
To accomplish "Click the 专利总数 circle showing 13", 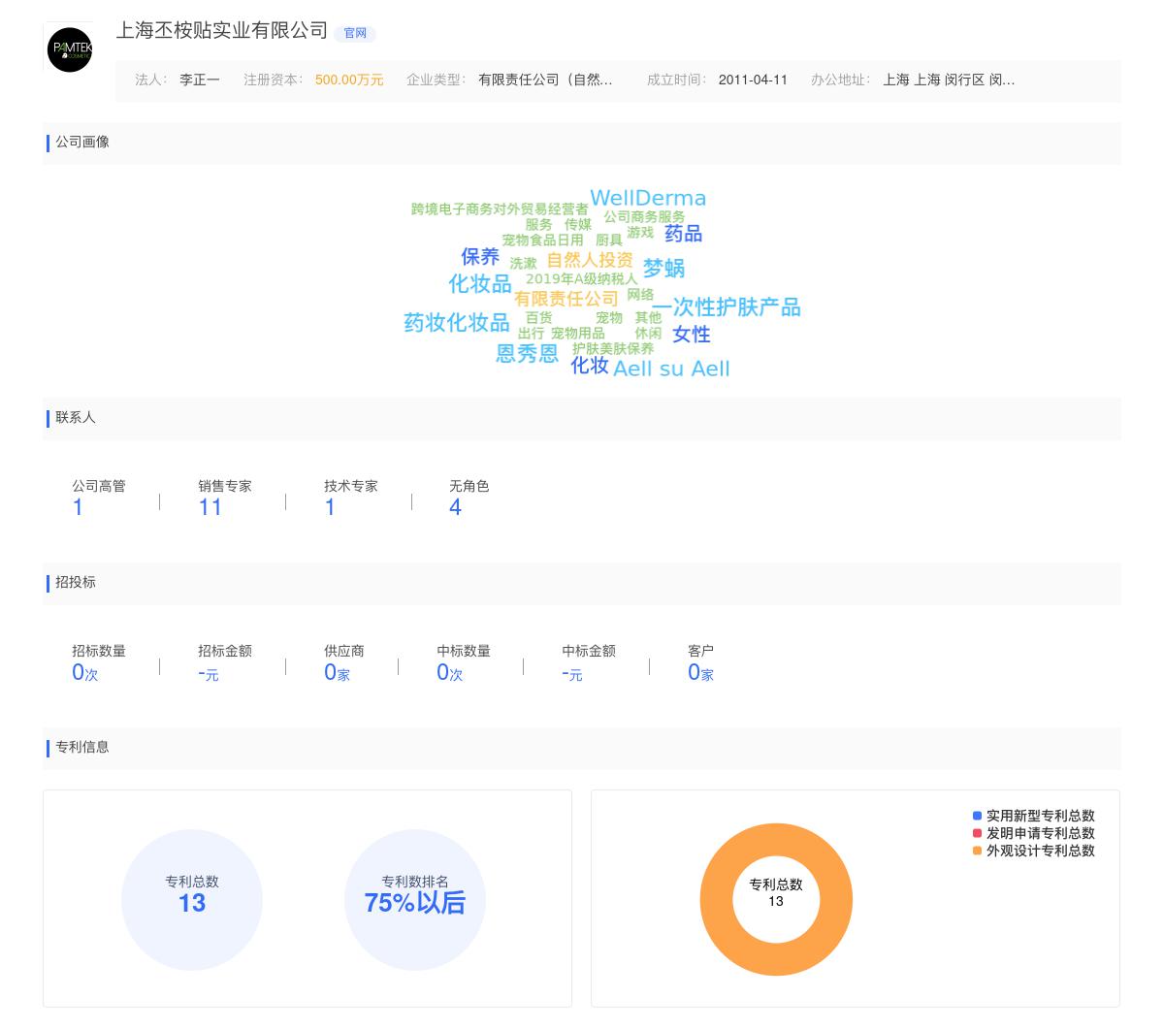I will (192, 900).
